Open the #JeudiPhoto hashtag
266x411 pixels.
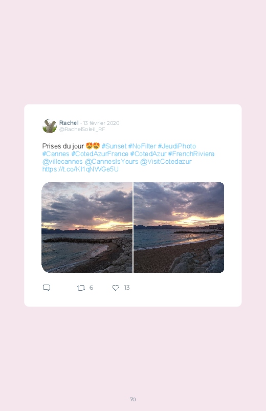click(x=176, y=146)
